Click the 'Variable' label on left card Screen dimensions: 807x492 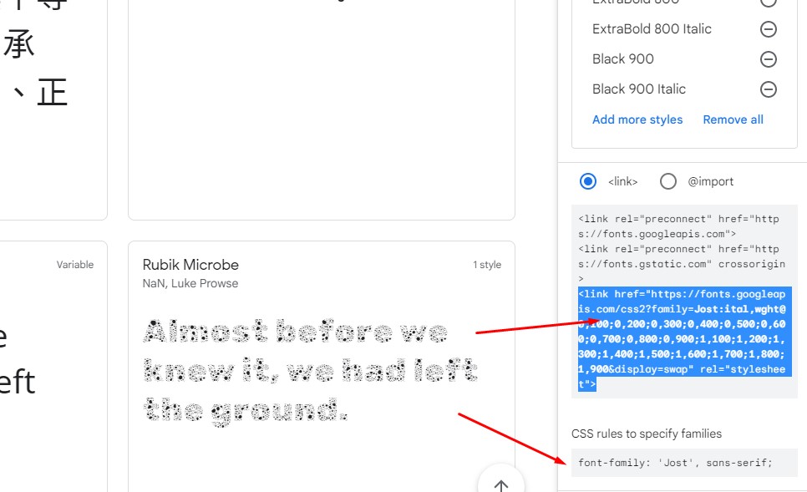pos(75,265)
